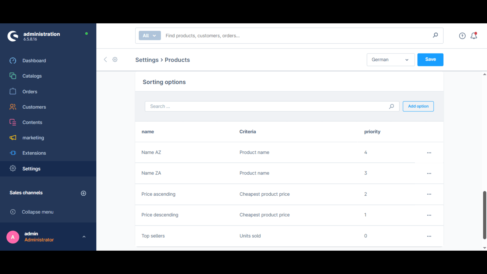The image size is (487, 274).
Task: Click the name column header
Action: pyautogui.click(x=148, y=132)
